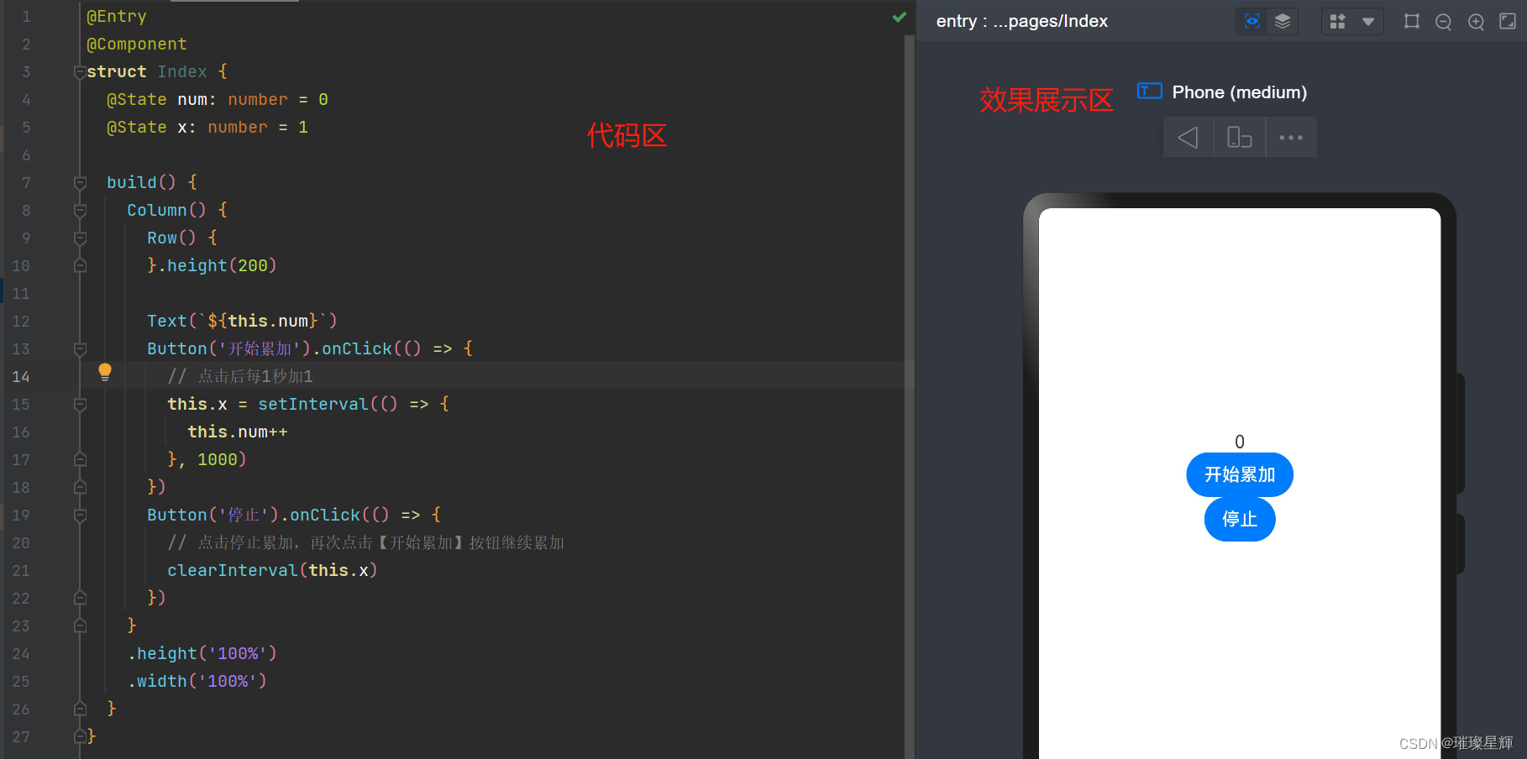The width and height of the screenshot is (1527, 759).
Task: Click the yellow lightbulb intention icon
Action: click(x=105, y=372)
